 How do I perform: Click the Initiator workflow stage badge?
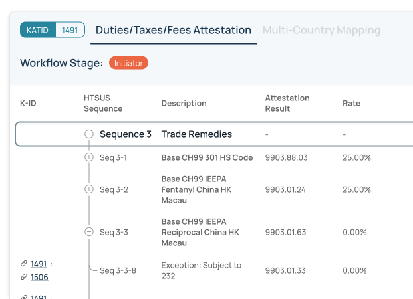(x=128, y=63)
